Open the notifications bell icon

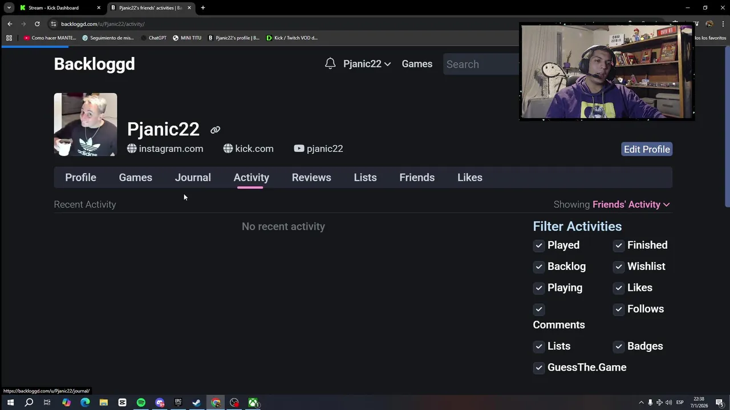[330, 64]
